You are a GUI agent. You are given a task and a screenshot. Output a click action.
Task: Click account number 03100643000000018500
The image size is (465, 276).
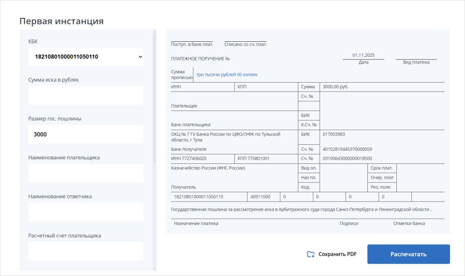point(347,158)
